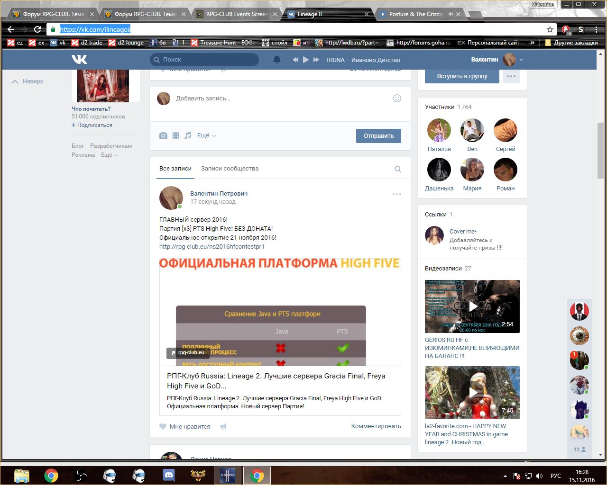Search wall posts with magnifier icon
Viewport: 607px width, 485px height.
tap(398, 169)
